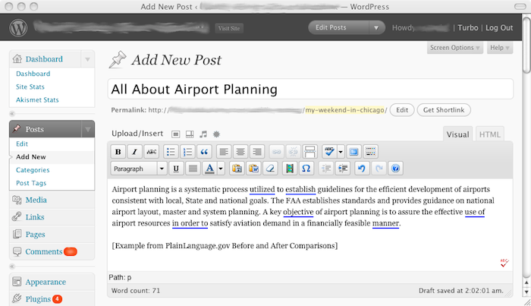The image size is (531, 306).
Task: Align text left
Action: click(x=224, y=152)
